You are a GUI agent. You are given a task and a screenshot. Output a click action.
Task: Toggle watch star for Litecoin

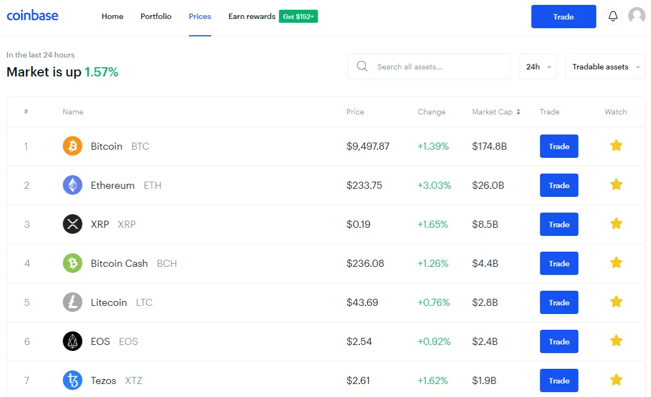point(616,302)
